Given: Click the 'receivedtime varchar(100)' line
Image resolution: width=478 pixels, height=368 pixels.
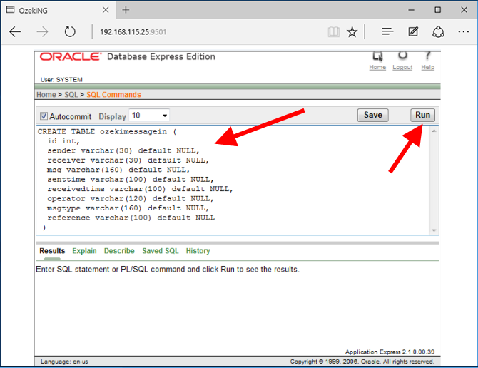Looking at the screenshot, I should pyautogui.click(x=140, y=189).
